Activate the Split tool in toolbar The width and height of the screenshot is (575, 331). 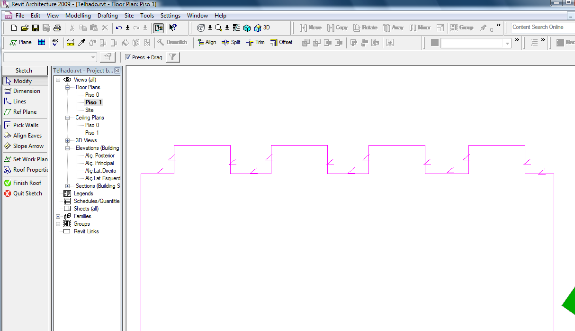[x=231, y=42]
